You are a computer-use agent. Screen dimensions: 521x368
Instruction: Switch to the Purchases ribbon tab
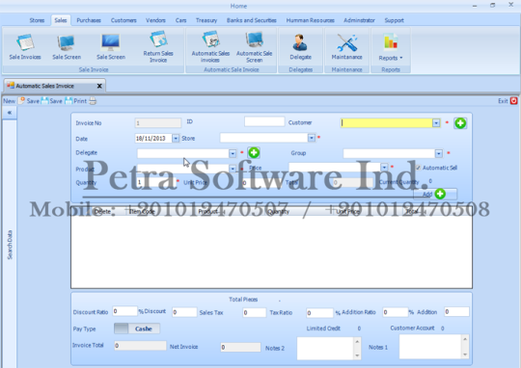[89, 20]
